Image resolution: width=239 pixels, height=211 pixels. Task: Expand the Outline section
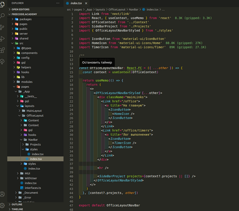point(17,205)
